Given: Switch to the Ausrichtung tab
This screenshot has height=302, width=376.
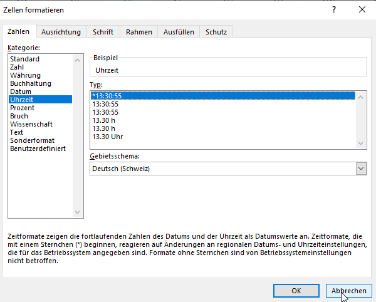Looking at the screenshot, I should (x=61, y=32).
